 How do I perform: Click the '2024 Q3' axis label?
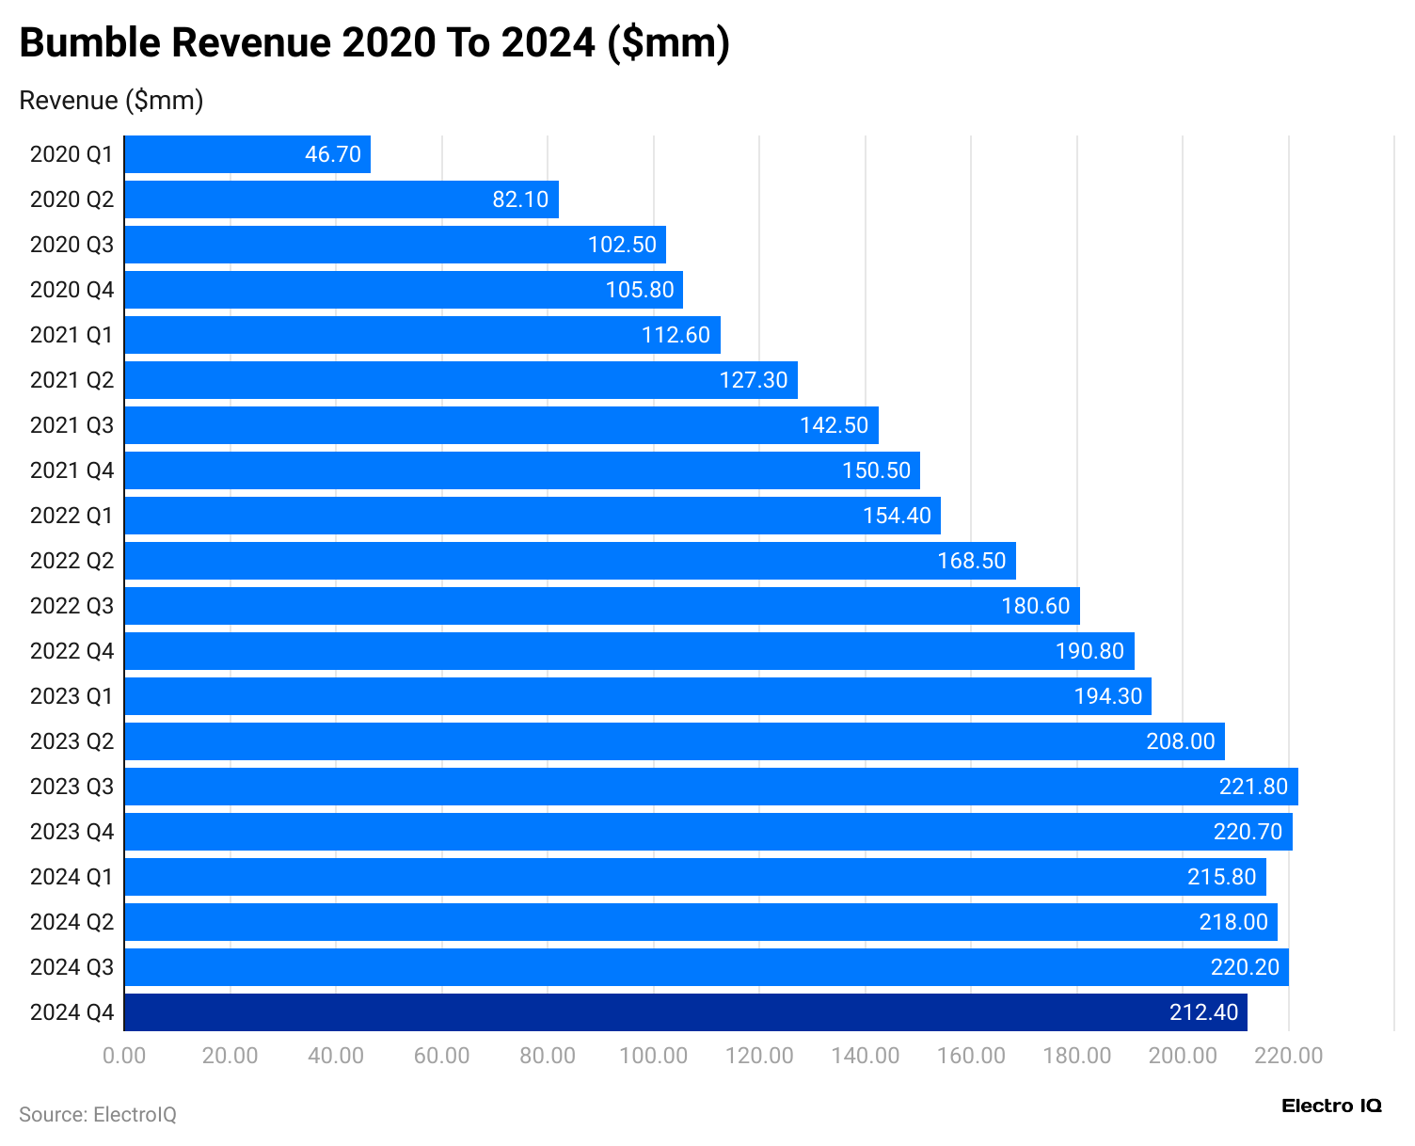(72, 967)
